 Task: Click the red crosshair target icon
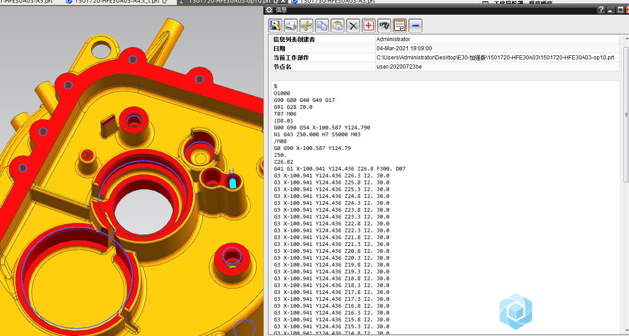[369, 25]
